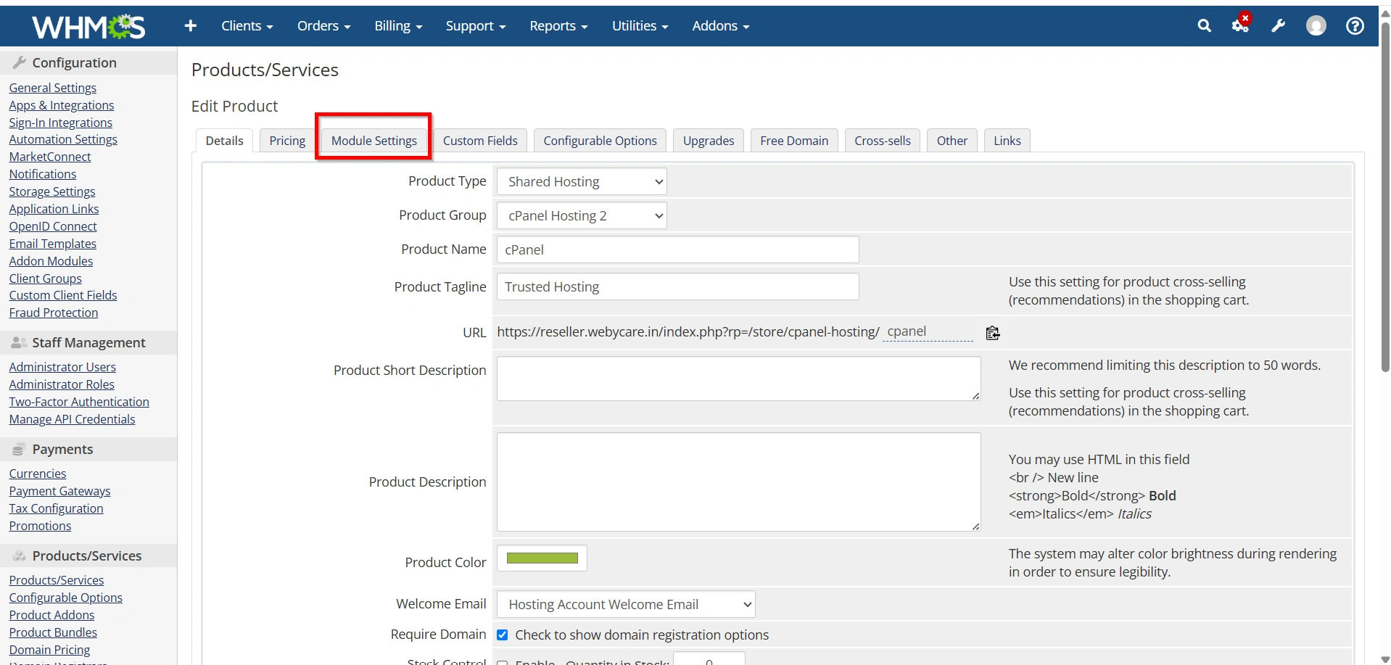Screen dimensions: 1391x665
Task: Open Storage Settings link
Action: pyautogui.click(x=52, y=191)
